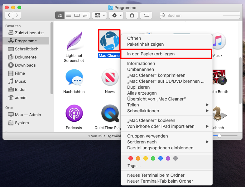Choose Neuer Terminal-Tab beim Ordner
245x187 pixels.
pos(166,181)
